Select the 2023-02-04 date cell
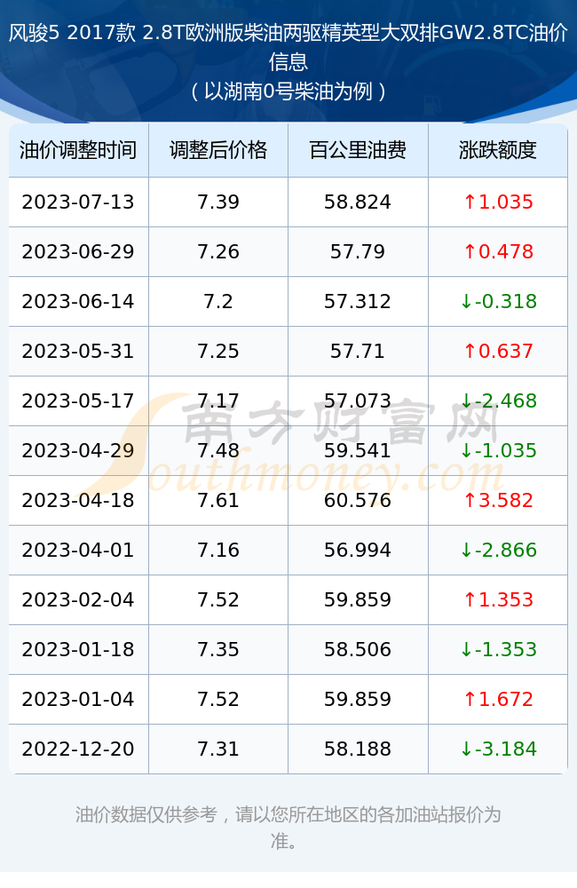Viewport: 577px width, 888px height. click(x=78, y=599)
